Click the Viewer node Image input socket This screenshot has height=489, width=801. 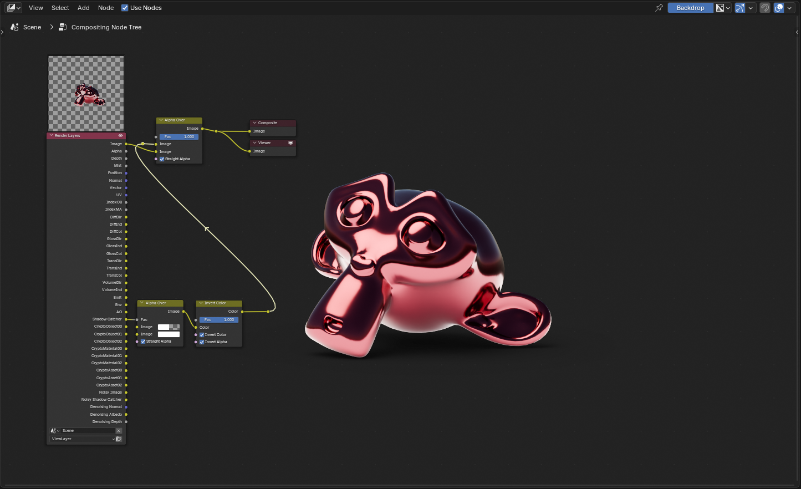pyautogui.click(x=249, y=151)
